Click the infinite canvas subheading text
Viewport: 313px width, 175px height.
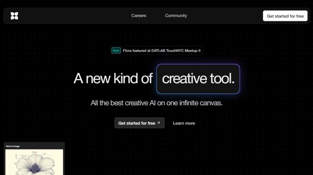click(x=156, y=103)
